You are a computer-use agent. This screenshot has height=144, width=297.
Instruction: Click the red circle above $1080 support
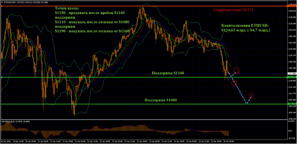click(x=251, y=96)
